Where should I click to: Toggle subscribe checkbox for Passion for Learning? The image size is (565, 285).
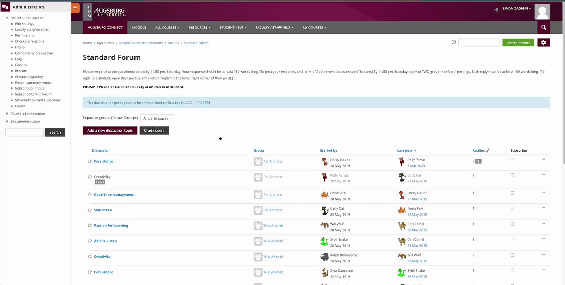point(512,224)
